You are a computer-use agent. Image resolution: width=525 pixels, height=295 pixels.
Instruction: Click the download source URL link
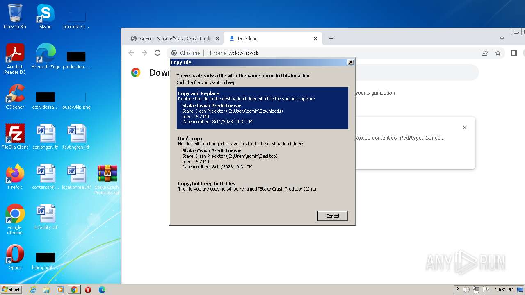(x=399, y=138)
